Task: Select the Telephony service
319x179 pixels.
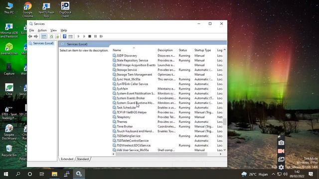Action: click(x=167, y=117)
